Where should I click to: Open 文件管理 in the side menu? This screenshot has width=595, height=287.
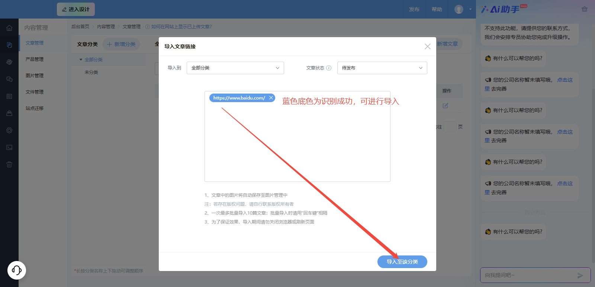(x=35, y=92)
